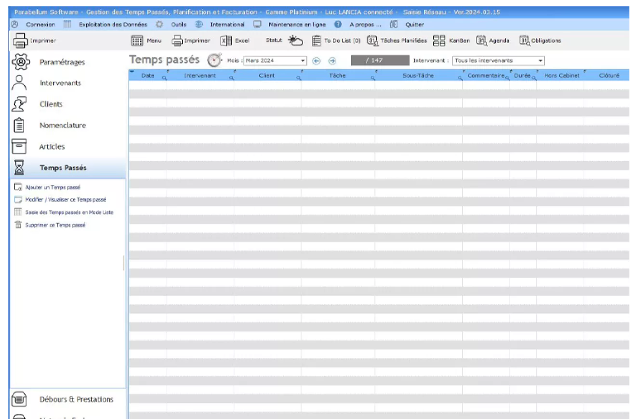Screen dimensions: 636x419
Task: Click the stopwatch icon beside Temps passés title
Action: (214, 61)
